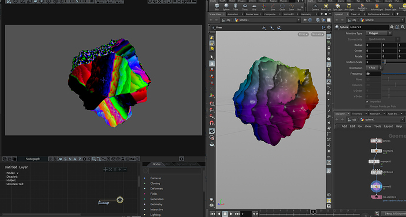Toggle the Imperfect checkbox

point(367,102)
